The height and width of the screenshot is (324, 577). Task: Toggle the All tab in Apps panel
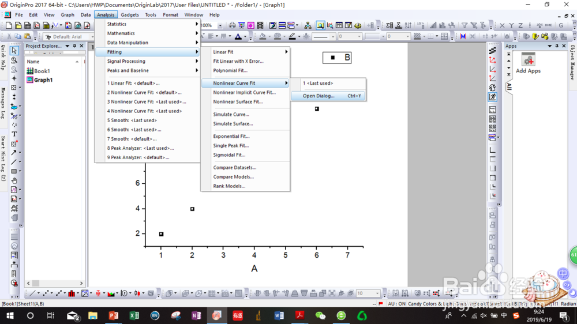tap(509, 87)
